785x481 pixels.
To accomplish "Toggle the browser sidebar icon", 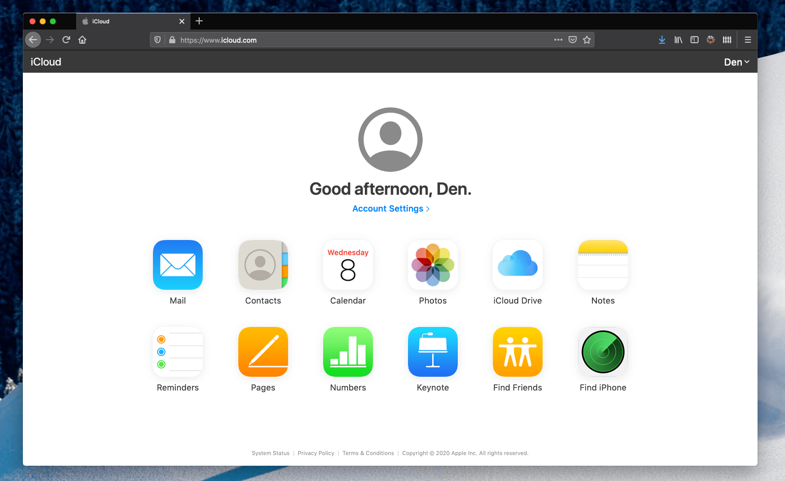I will 695,40.
